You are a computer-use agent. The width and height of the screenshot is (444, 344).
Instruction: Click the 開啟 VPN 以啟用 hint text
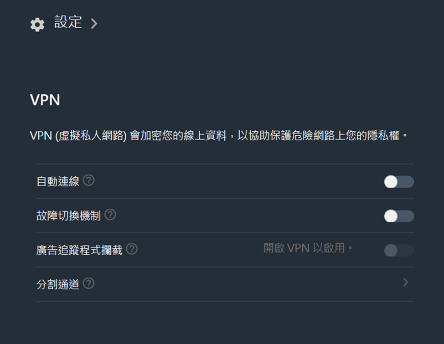pos(308,248)
